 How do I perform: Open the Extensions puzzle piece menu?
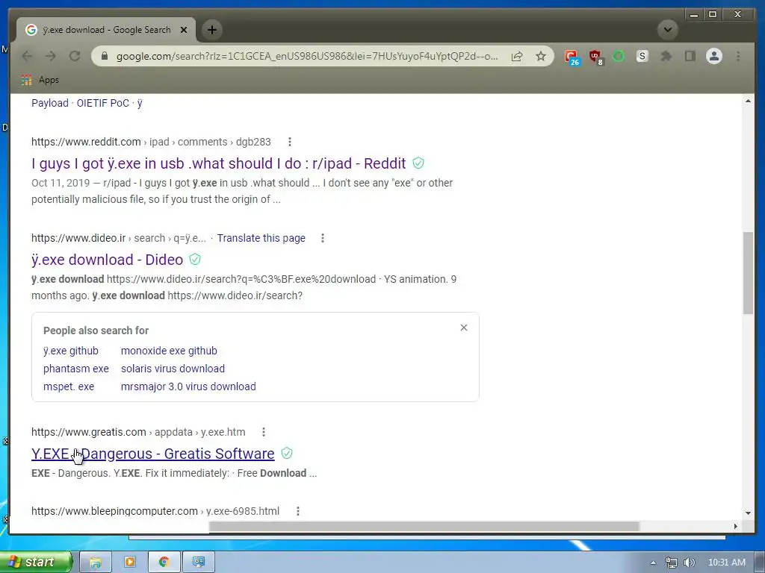tap(666, 57)
